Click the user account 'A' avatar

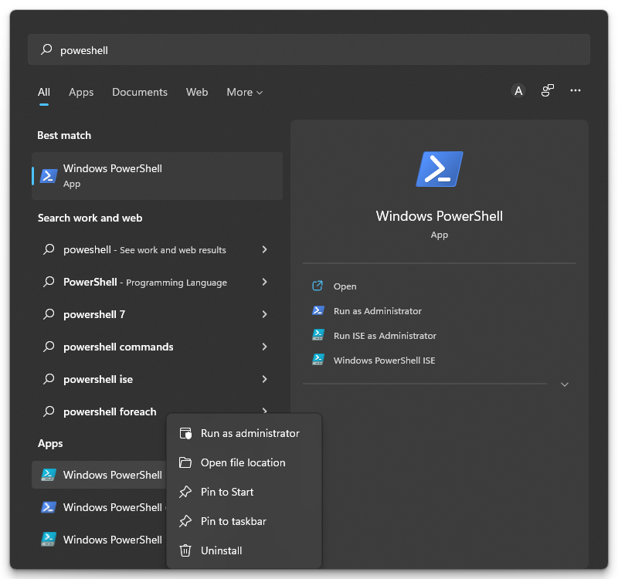[x=518, y=90]
